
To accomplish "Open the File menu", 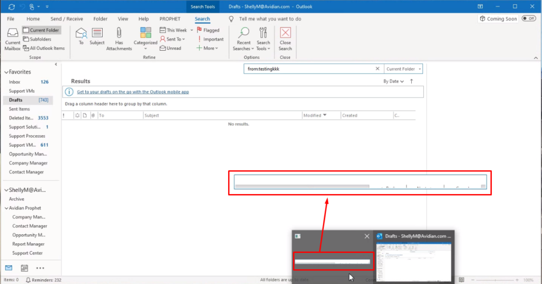I will 11,19.
